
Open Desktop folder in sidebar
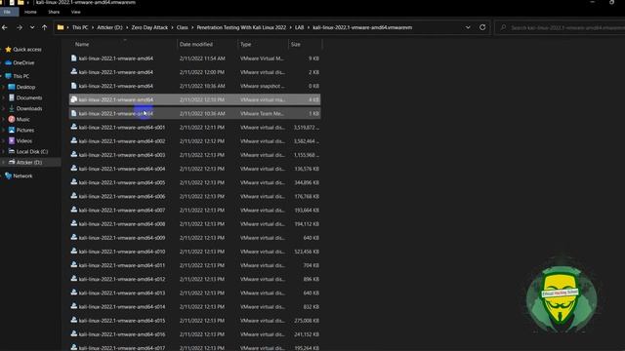[26, 87]
